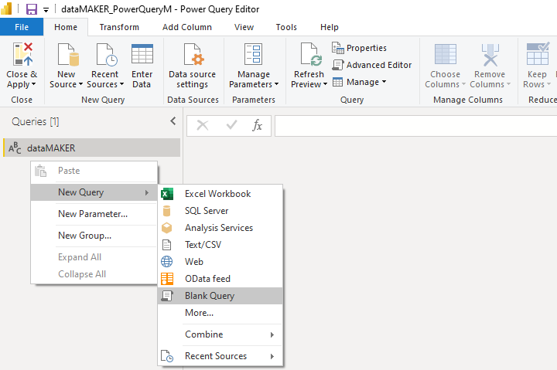Click Paste in the context menu
This screenshot has width=557, height=370.
click(94, 171)
